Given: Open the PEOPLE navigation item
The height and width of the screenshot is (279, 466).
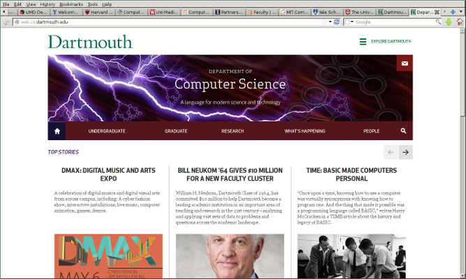Looking at the screenshot, I should (371, 131).
